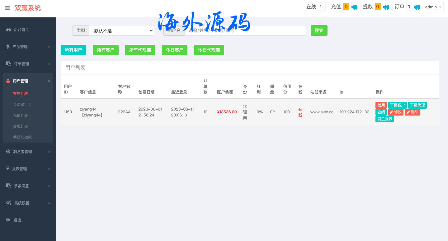Image resolution: width=448 pixels, height=241 pixels.
Task: Open 会员银行卡 in the sidebar submenu
Action: [22, 105]
